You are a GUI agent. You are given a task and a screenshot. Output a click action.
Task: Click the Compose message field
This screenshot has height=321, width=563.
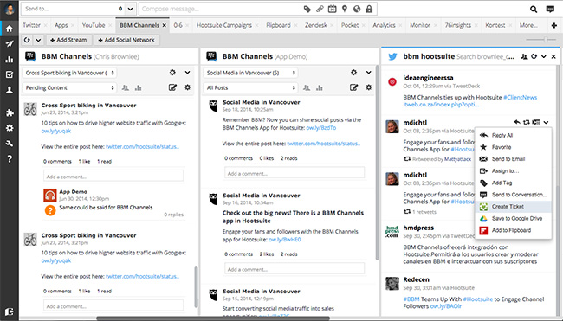coord(221,9)
